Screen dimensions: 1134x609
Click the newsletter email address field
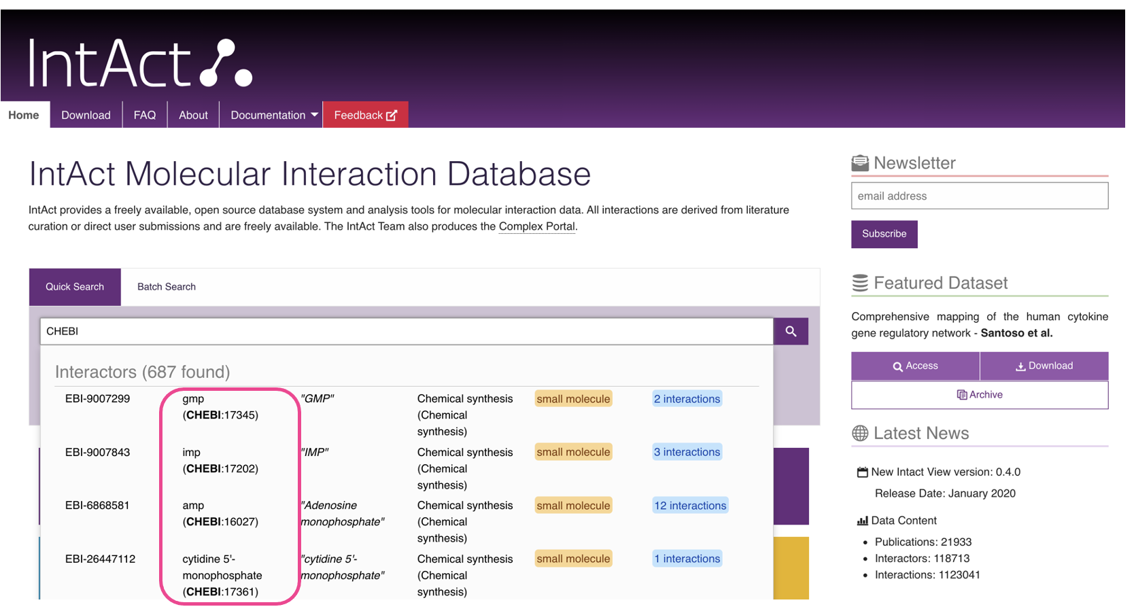(x=980, y=196)
